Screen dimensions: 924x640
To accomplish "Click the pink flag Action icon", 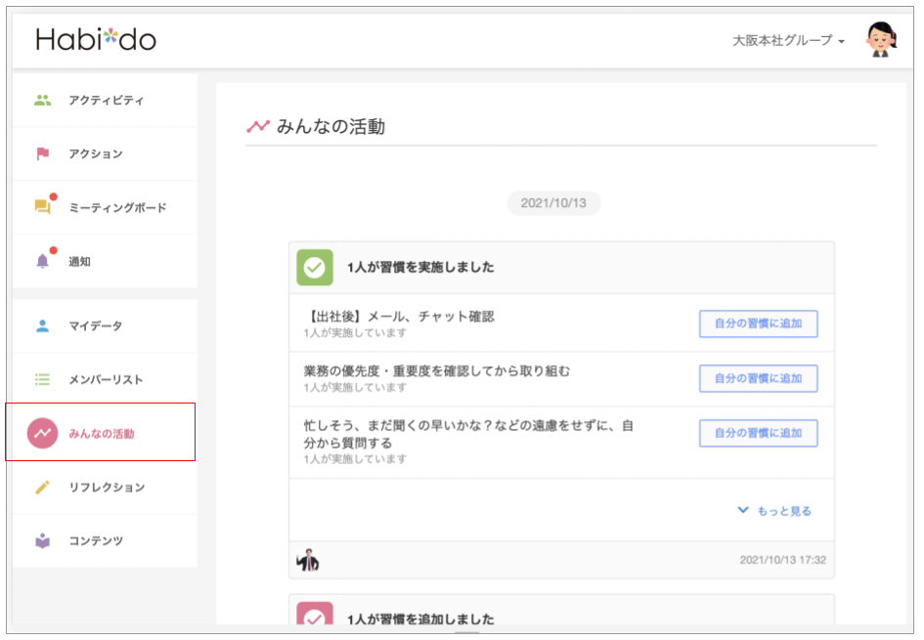I will 42,153.
